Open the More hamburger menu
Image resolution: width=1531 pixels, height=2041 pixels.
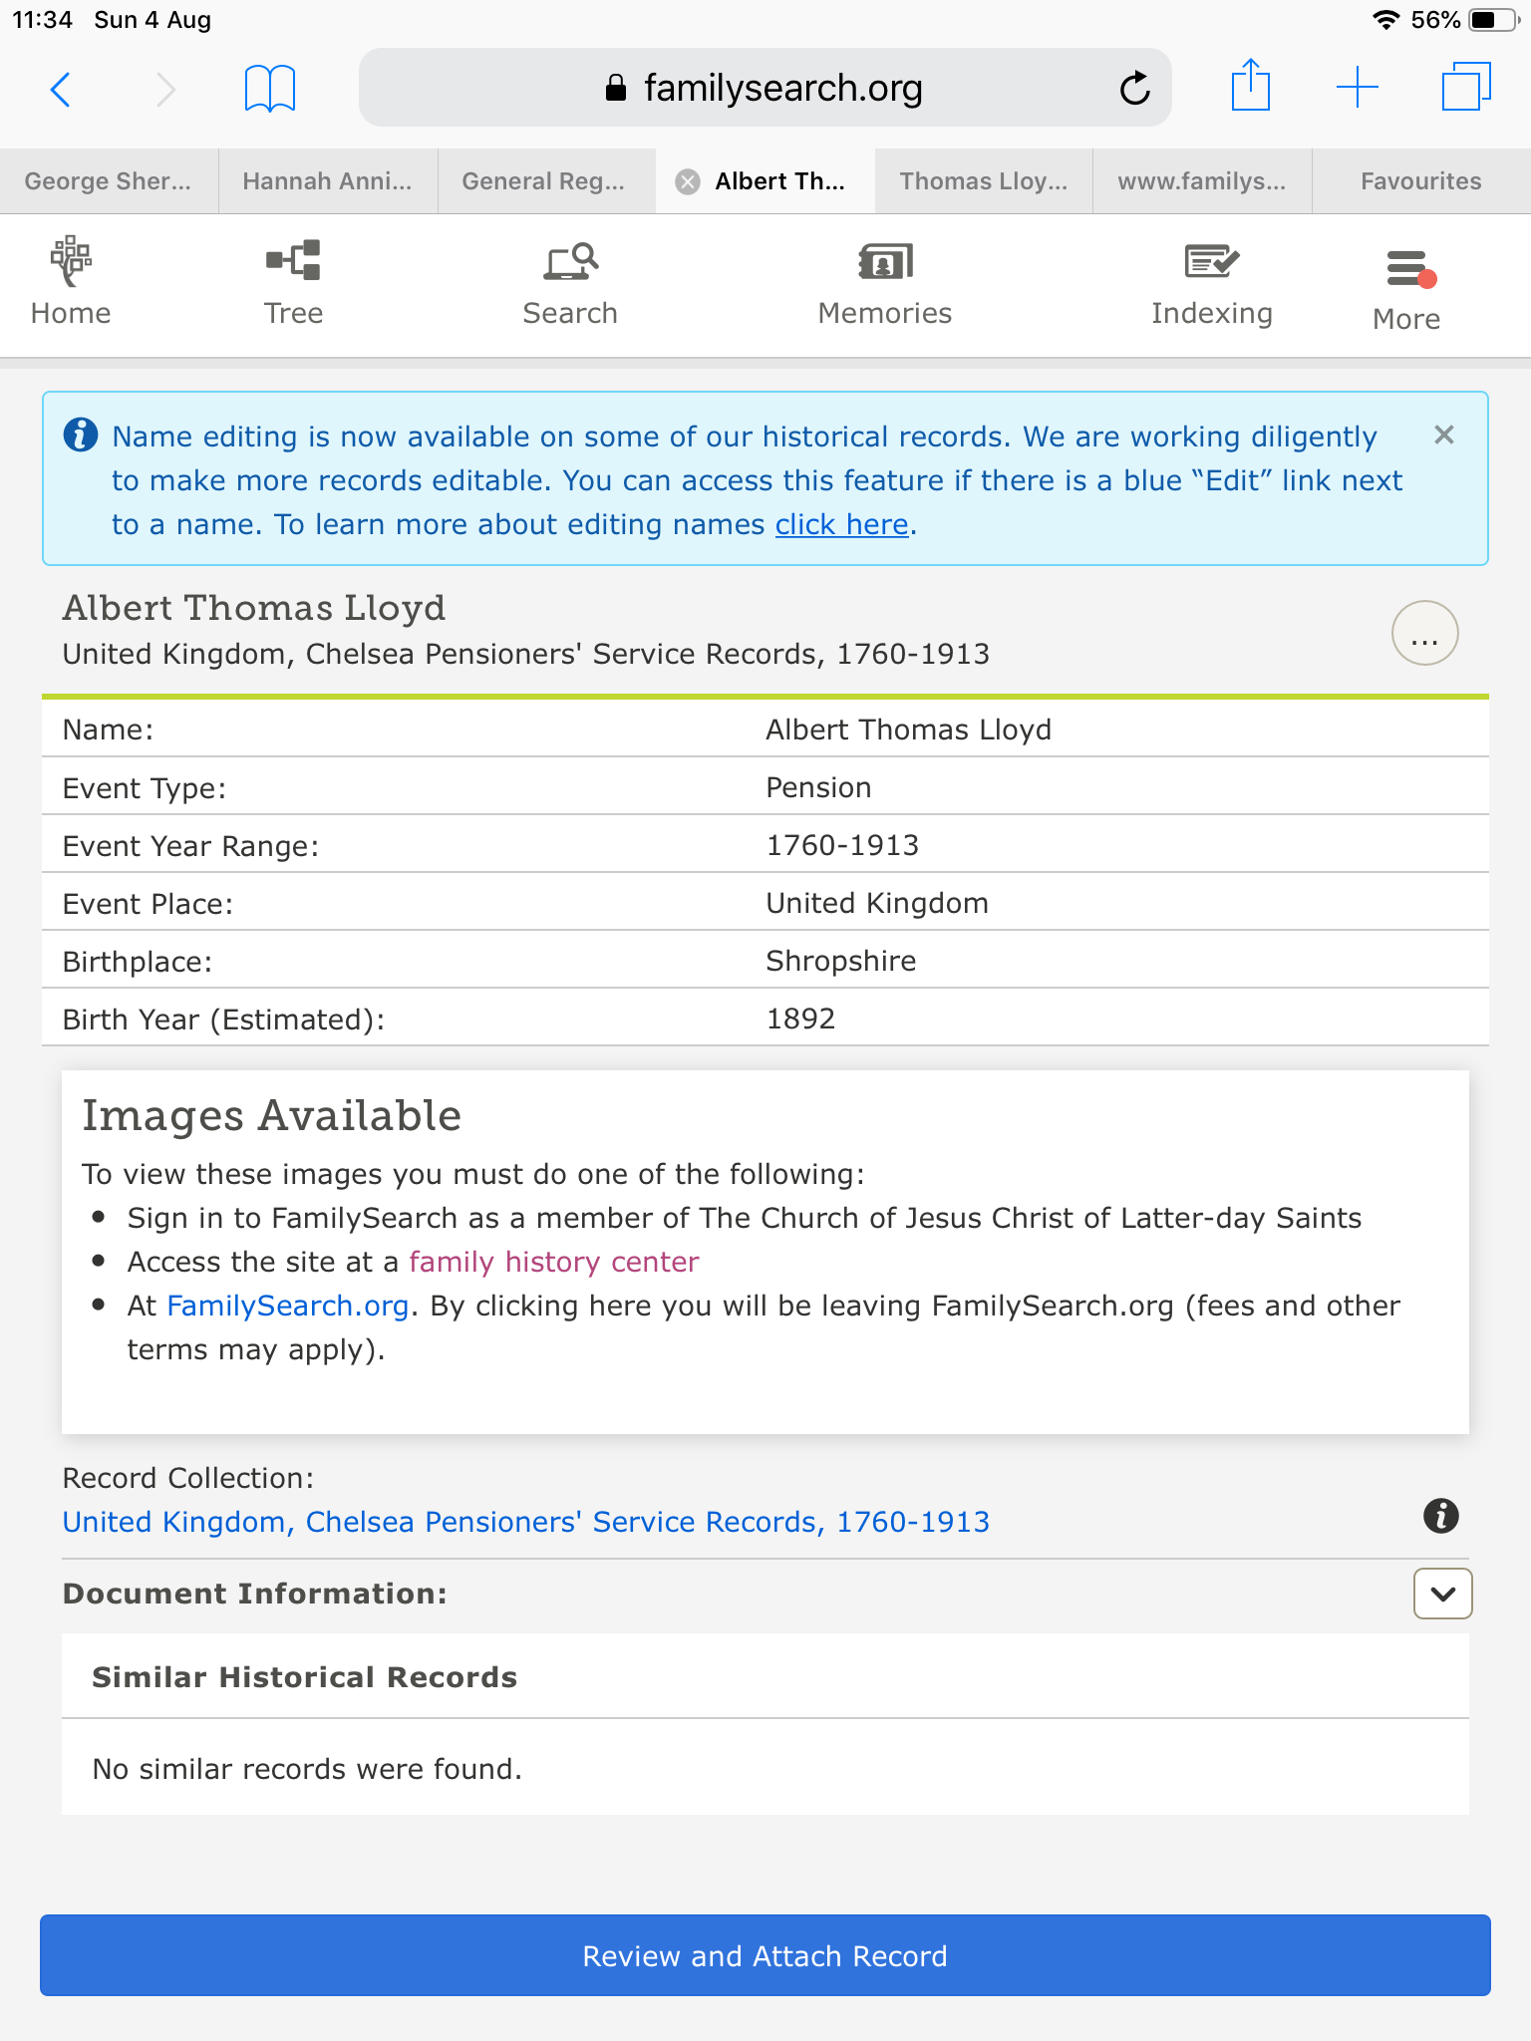coord(1406,290)
